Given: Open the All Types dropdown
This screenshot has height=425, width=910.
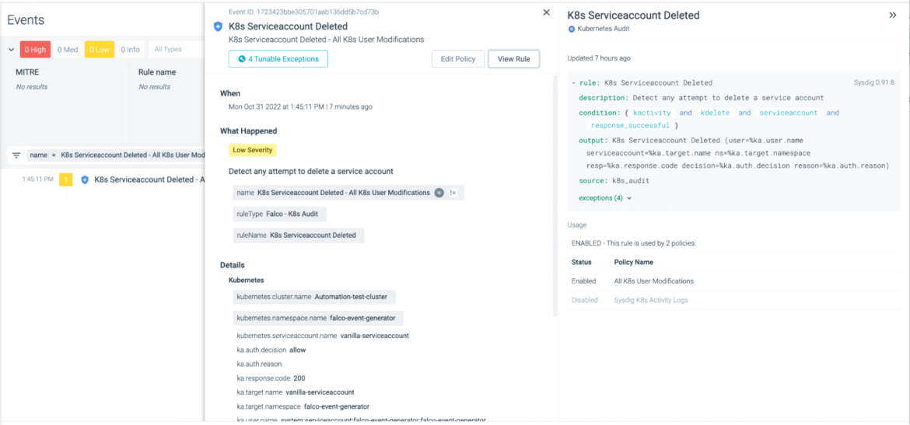Looking at the screenshot, I should coord(176,49).
